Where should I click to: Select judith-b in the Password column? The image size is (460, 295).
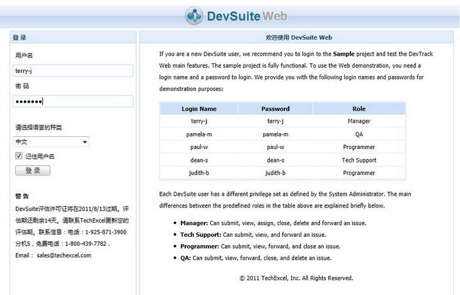(275, 173)
